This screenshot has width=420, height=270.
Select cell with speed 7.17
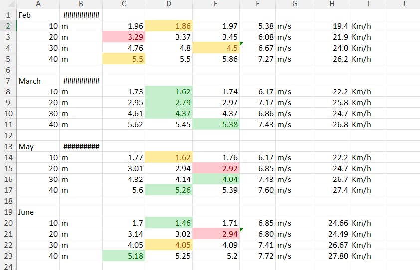[258, 102]
